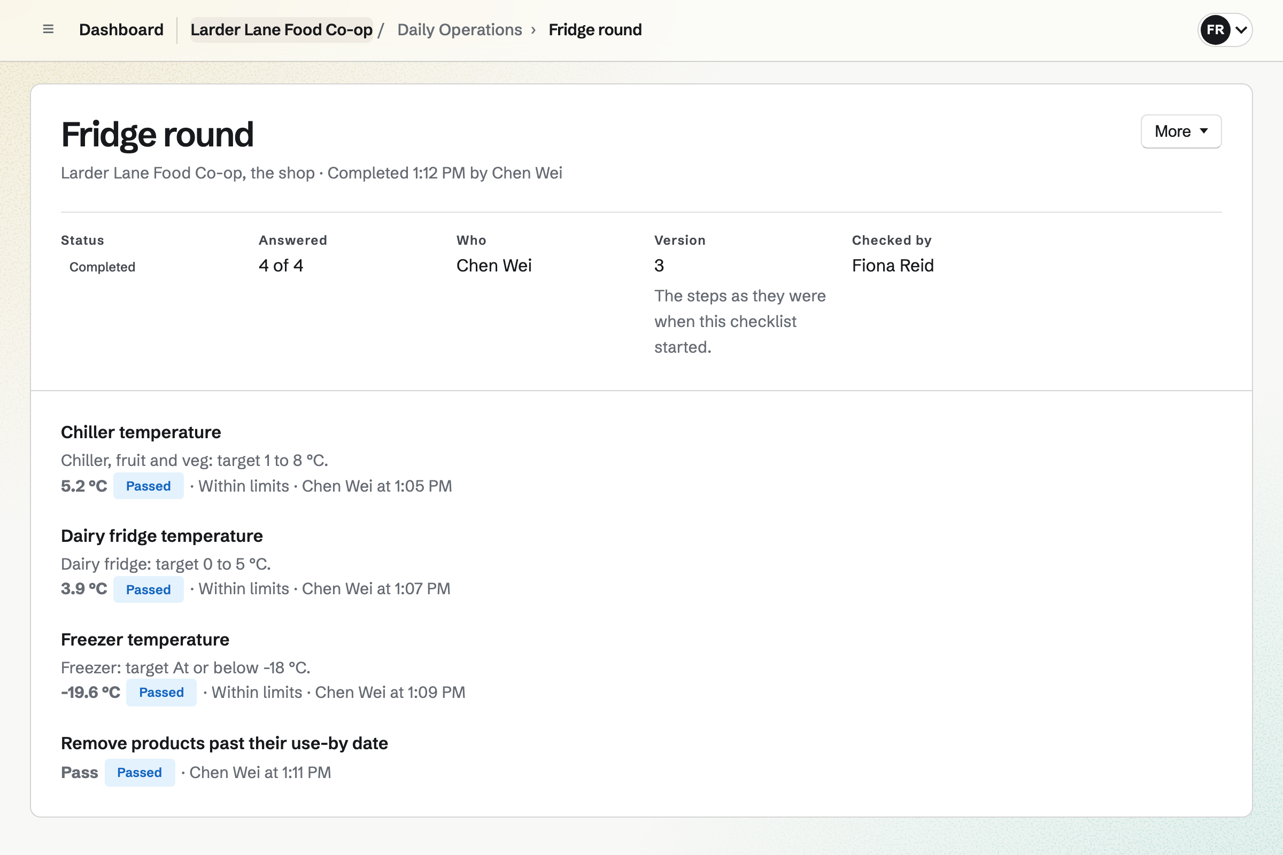Select the Completed status value

coord(102,267)
